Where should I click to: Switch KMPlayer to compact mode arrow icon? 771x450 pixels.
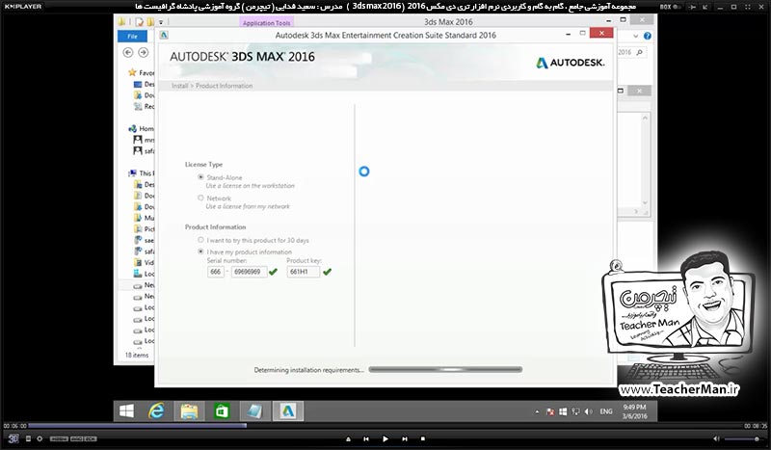tap(705, 7)
